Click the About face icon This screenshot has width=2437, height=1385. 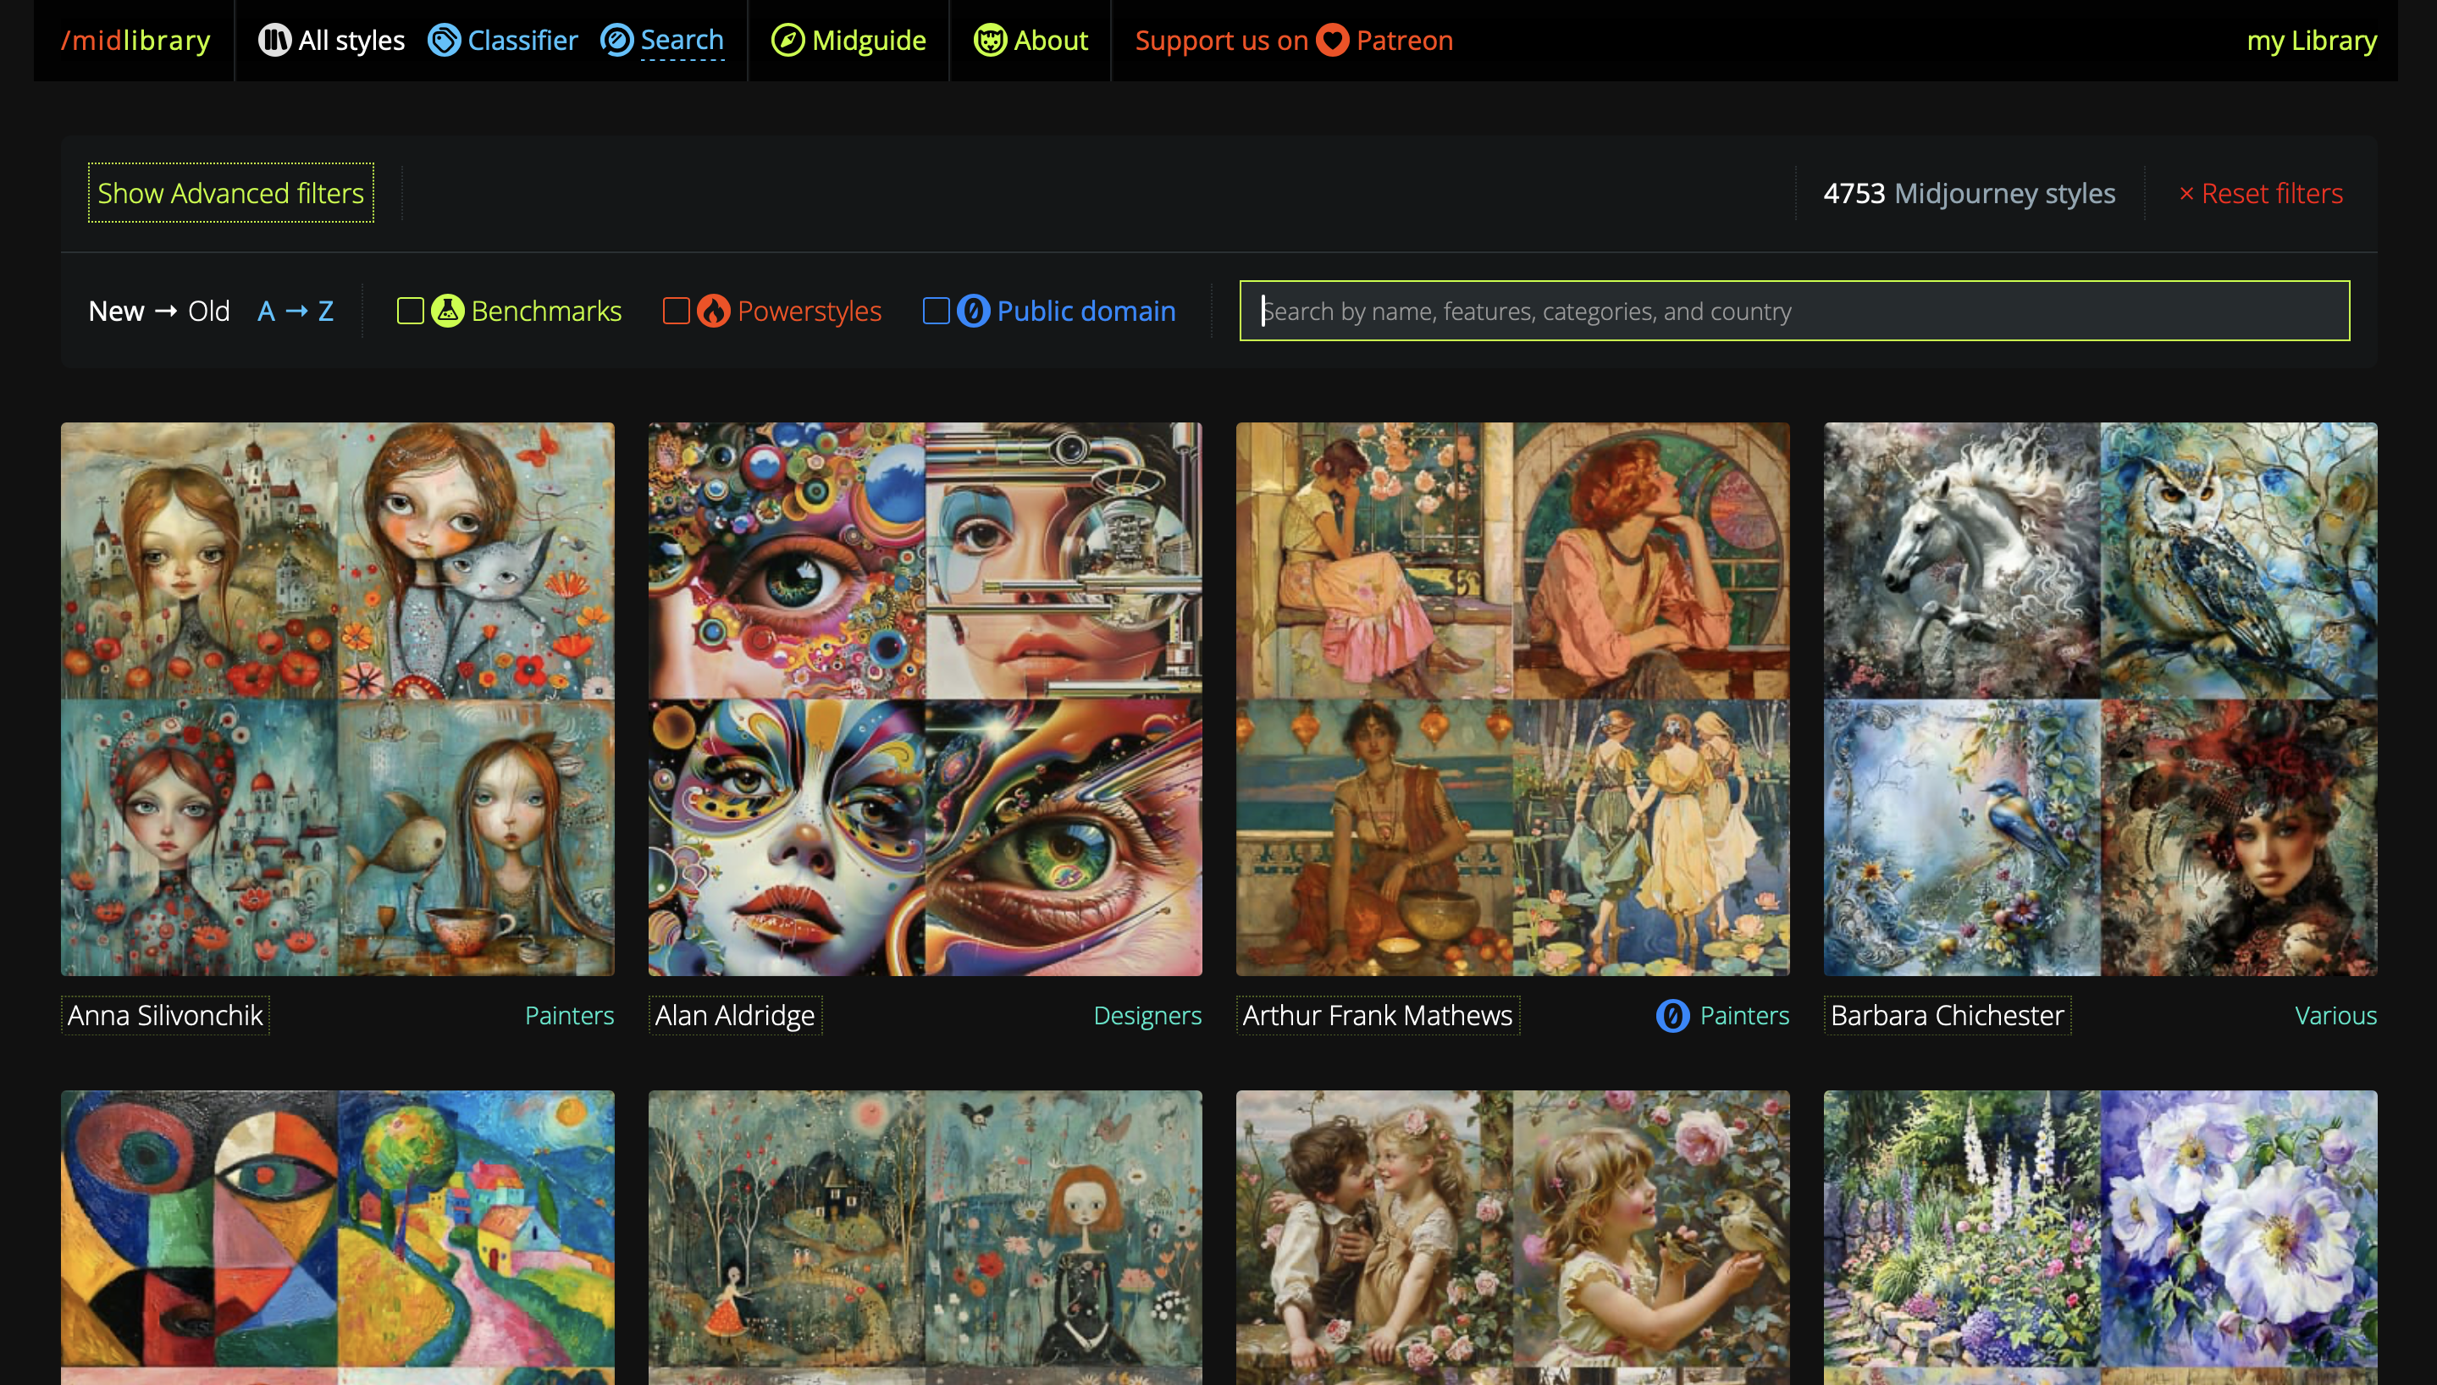989,40
